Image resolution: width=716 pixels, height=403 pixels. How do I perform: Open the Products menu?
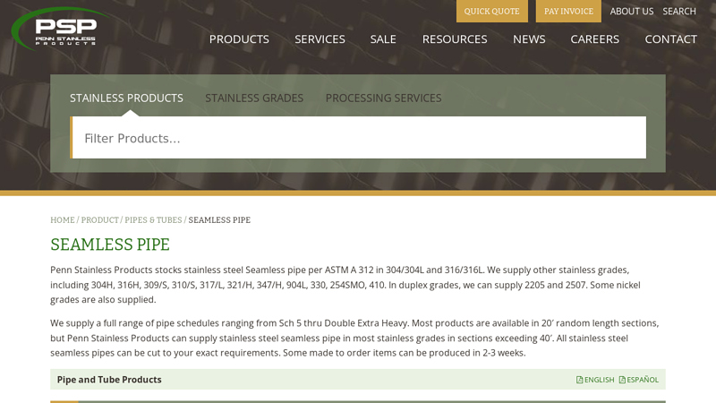click(x=239, y=39)
